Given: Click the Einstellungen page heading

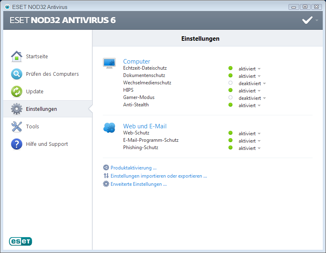Looking at the screenshot, I should click(x=200, y=39).
